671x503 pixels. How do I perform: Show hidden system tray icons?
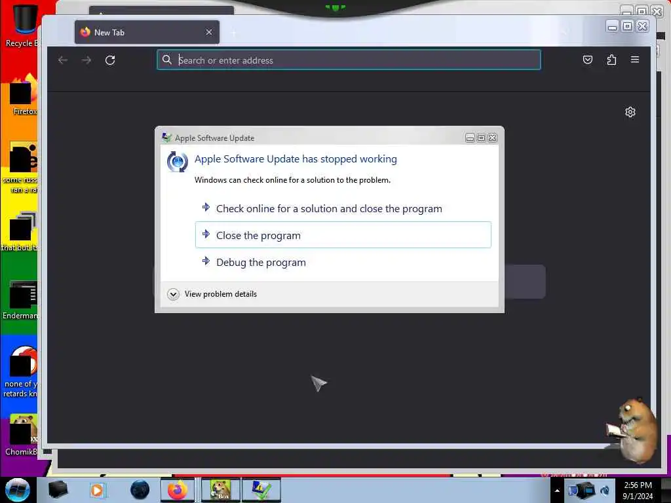[x=557, y=491]
